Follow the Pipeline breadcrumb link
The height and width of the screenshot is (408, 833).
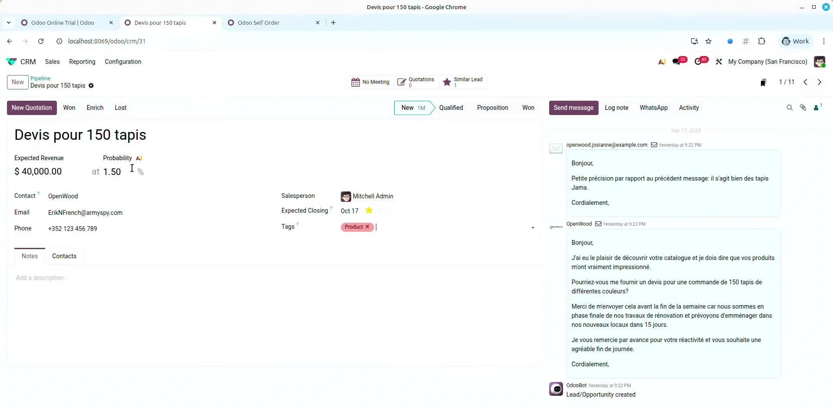tap(40, 79)
